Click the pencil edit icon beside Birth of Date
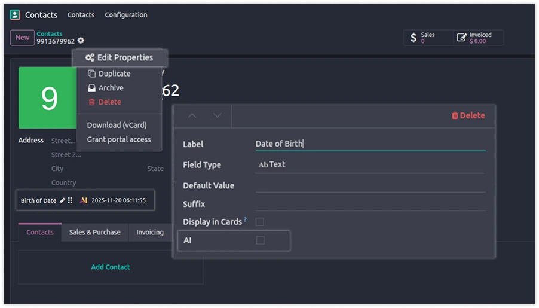The width and height of the screenshot is (539, 308). pos(62,201)
